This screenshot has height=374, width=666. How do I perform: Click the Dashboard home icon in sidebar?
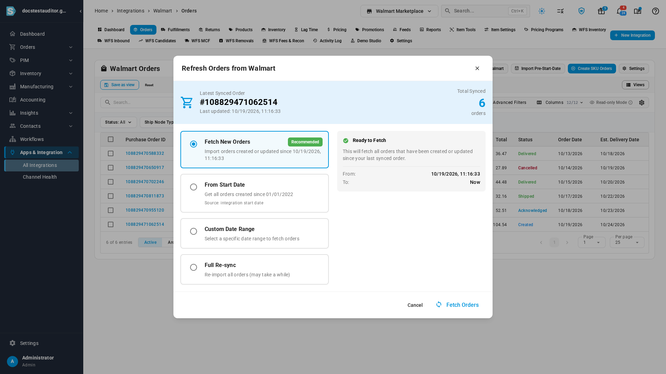click(12, 34)
